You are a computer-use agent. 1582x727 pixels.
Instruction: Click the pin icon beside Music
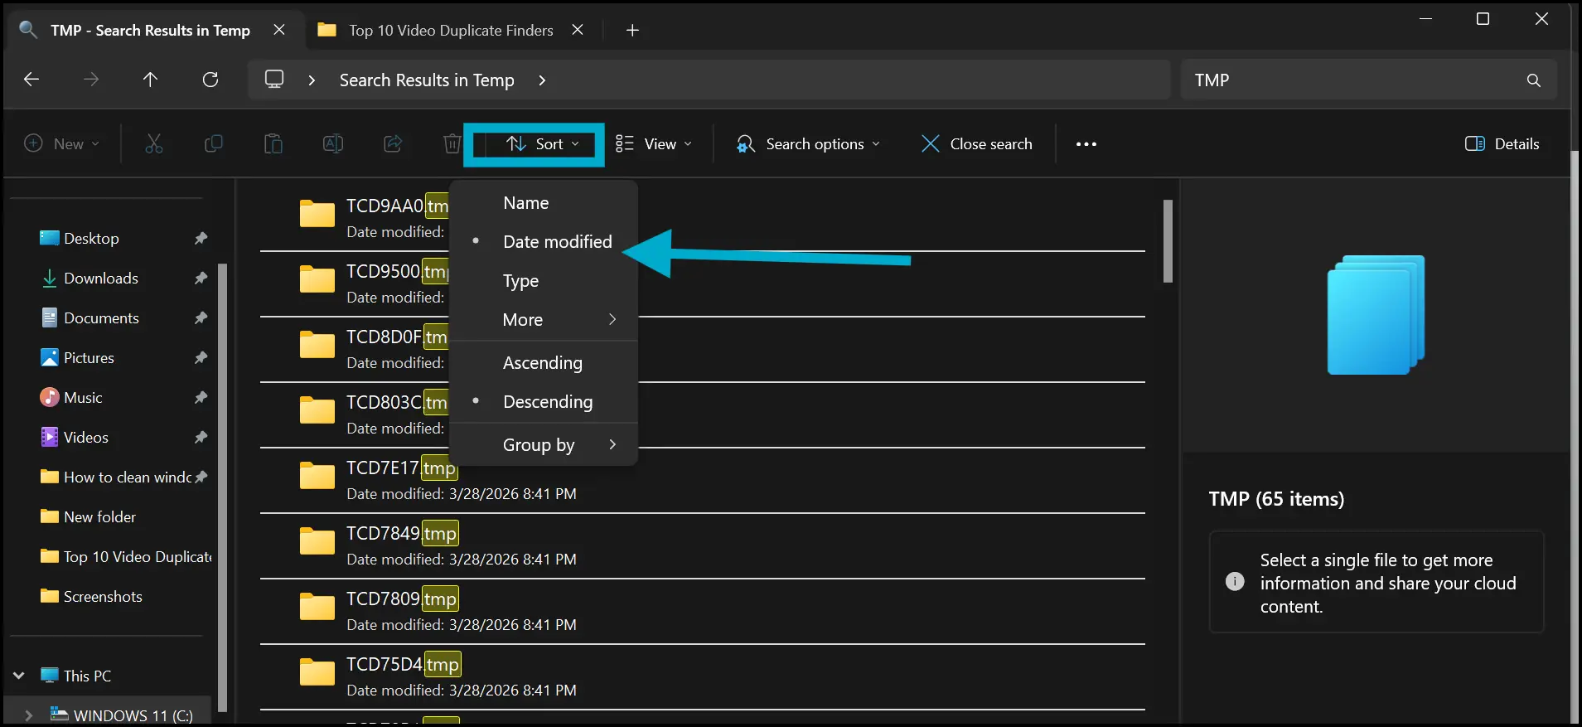(x=201, y=398)
